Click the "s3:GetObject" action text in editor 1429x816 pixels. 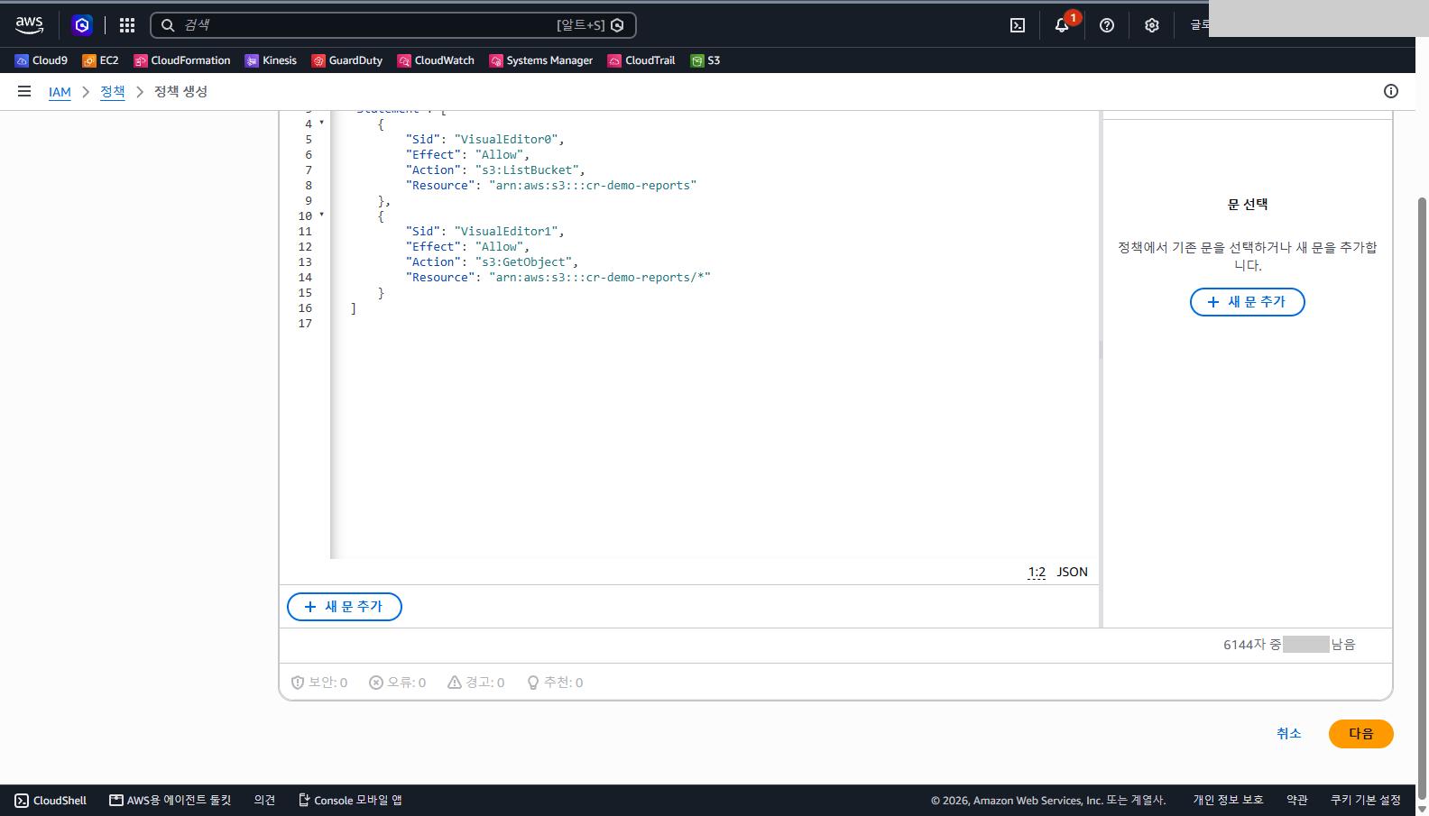524,262
